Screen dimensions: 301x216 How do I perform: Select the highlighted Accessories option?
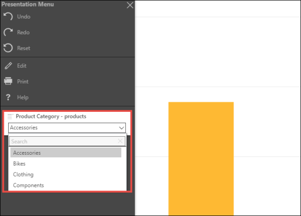click(x=66, y=153)
